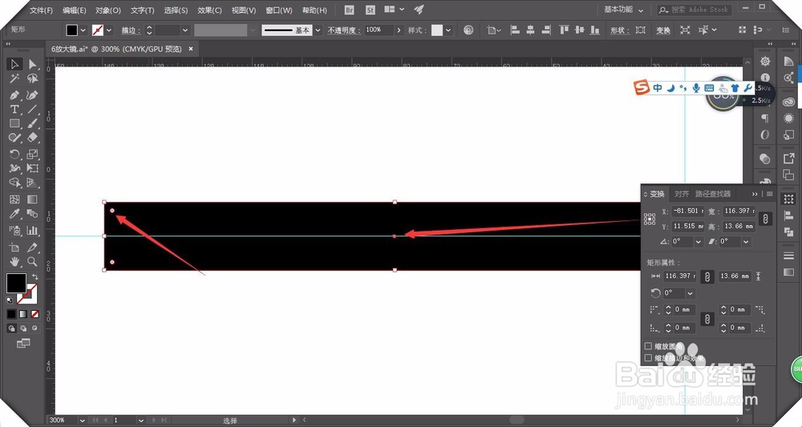The image size is (802, 427).
Task: Select the Selection tool in the toolbox
Action: pyautogui.click(x=14, y=64)
